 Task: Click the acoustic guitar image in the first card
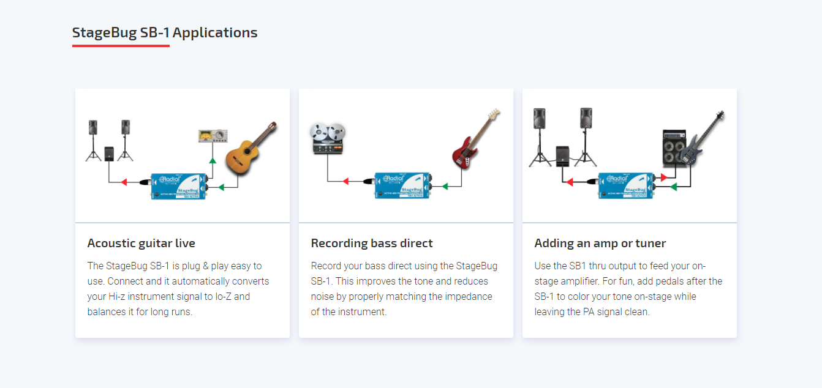point(252,147)
